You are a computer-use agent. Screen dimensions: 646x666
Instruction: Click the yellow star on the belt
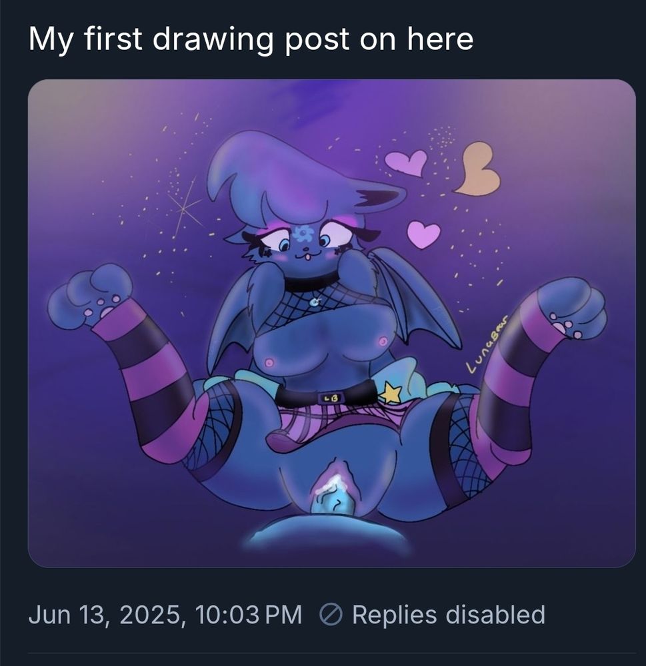pyautogui.click(x=391, y=394)
